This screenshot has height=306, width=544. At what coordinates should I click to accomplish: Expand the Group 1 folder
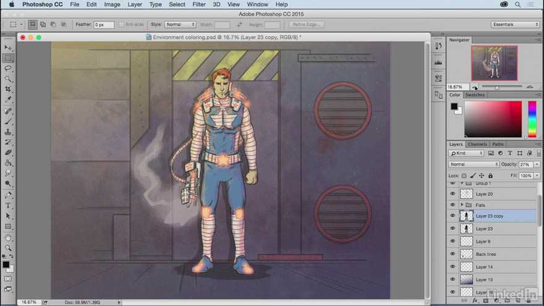click(462, 183)
